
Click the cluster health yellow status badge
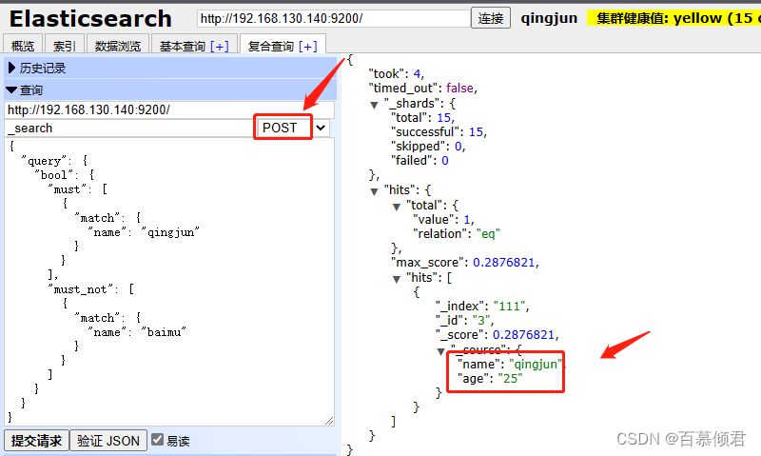click(673, 18)
